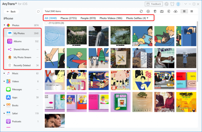
Task: Click the export to computer icon
Action: click(162, 11)
